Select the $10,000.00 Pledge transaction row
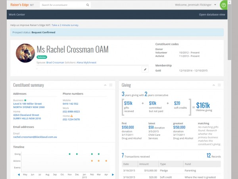 (171, 171)
